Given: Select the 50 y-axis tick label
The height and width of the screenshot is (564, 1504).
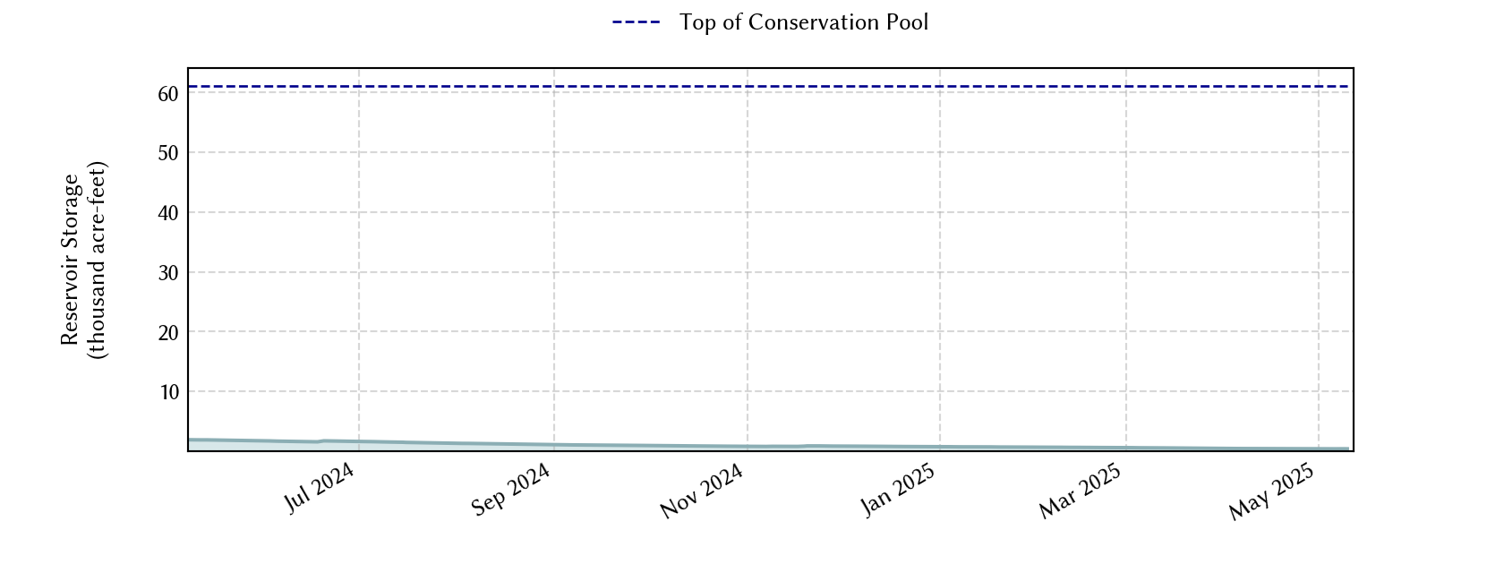Looking at the screenshot, I should click(168, 153).
